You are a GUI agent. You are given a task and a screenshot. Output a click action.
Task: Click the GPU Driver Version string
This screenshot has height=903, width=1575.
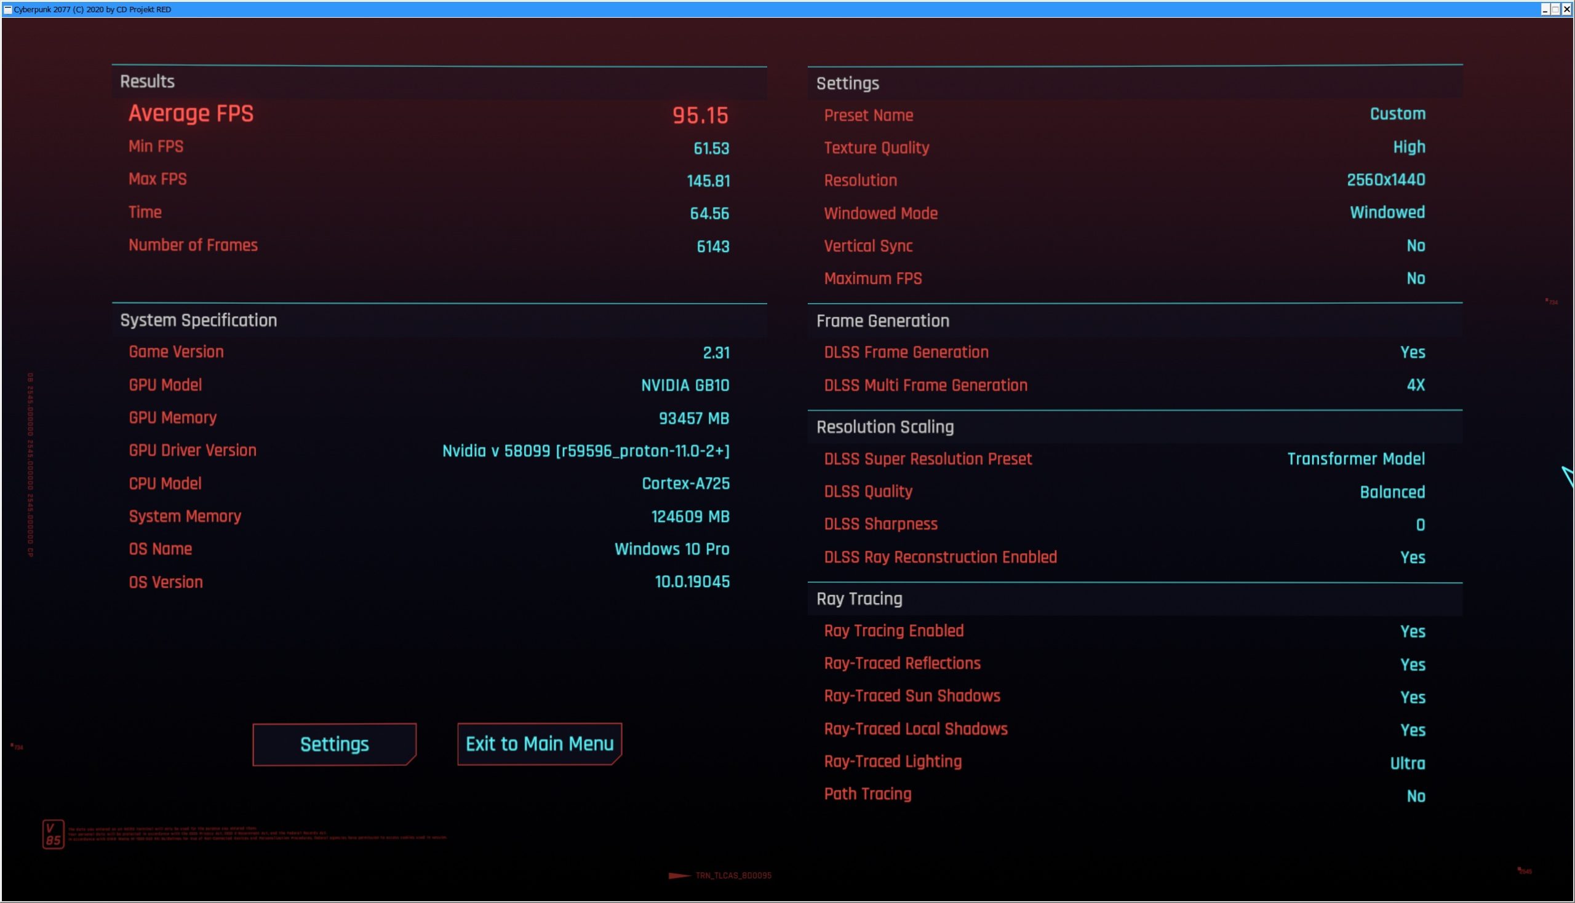click(586, 451)
